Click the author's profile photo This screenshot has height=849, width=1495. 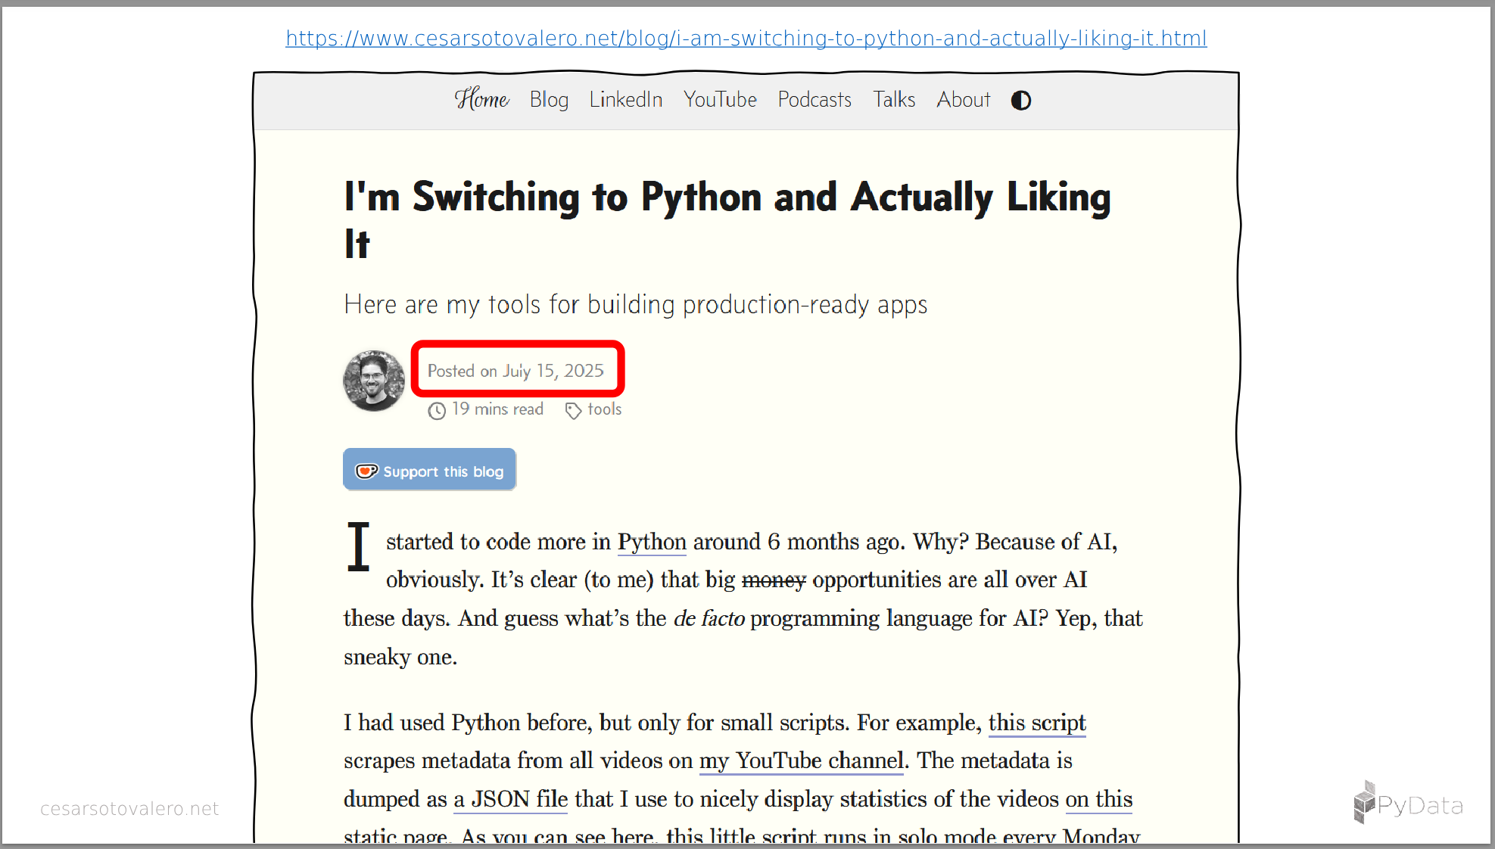(x=374, y=381)
